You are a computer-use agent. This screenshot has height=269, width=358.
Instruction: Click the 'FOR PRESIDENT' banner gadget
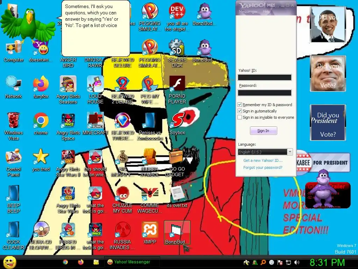(323, 163)
